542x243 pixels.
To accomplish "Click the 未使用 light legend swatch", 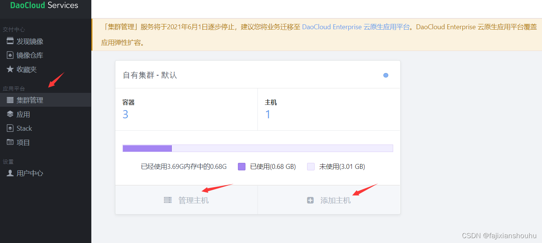I will pyautogui.click(x=311, y=167).
